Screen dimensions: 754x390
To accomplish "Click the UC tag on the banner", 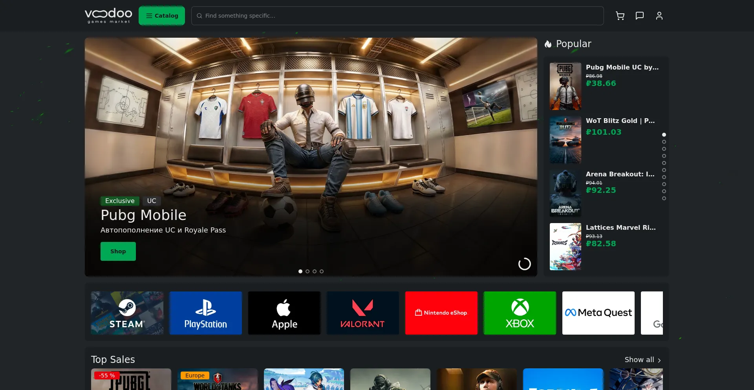I will point(152,201).
